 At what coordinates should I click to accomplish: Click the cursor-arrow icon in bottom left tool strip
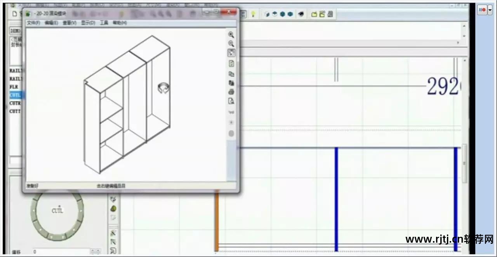(x=113, y=241)
